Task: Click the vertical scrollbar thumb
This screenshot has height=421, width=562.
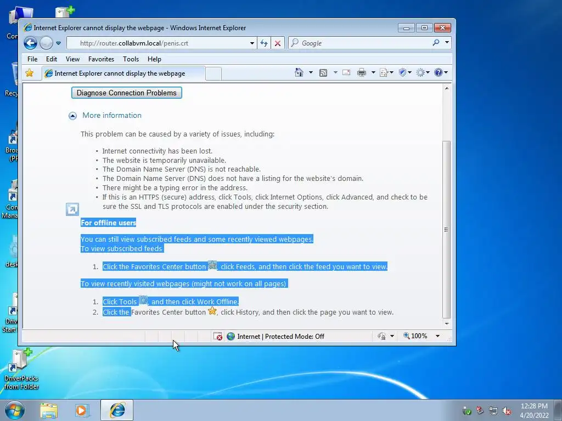Action: [447, 230]
